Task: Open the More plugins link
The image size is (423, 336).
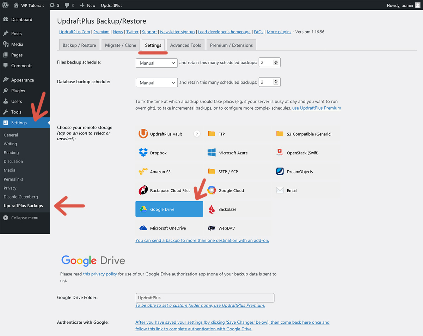Action: pyautogui.click(x=279, y=32)
